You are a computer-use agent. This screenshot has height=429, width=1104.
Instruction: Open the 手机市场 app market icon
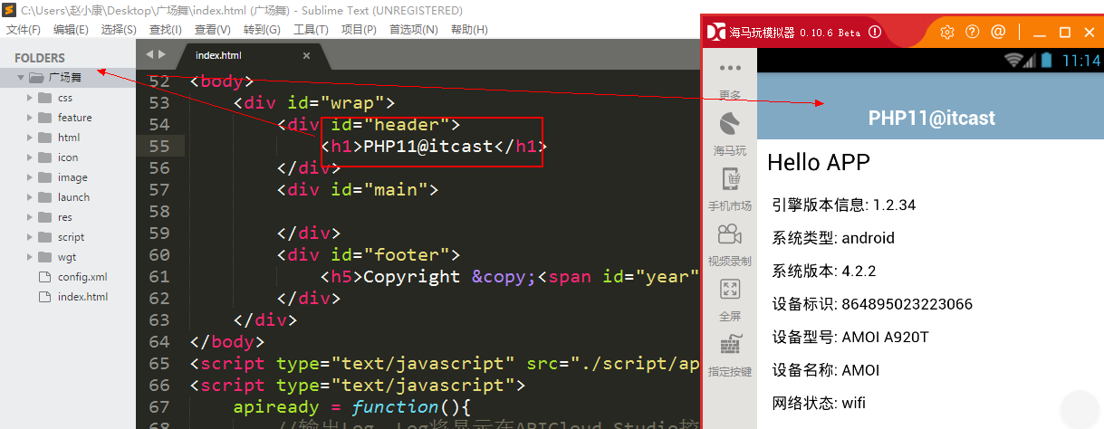point(729,179)
